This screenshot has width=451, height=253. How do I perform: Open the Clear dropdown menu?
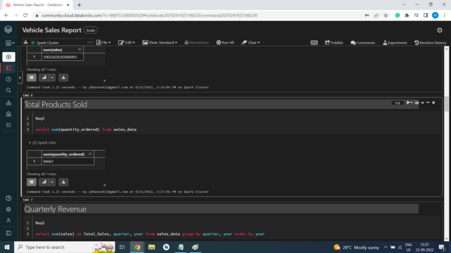tap(253, 43)
